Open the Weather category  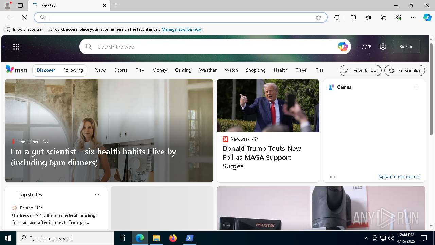pyautogui.click(x=208, y=70)
